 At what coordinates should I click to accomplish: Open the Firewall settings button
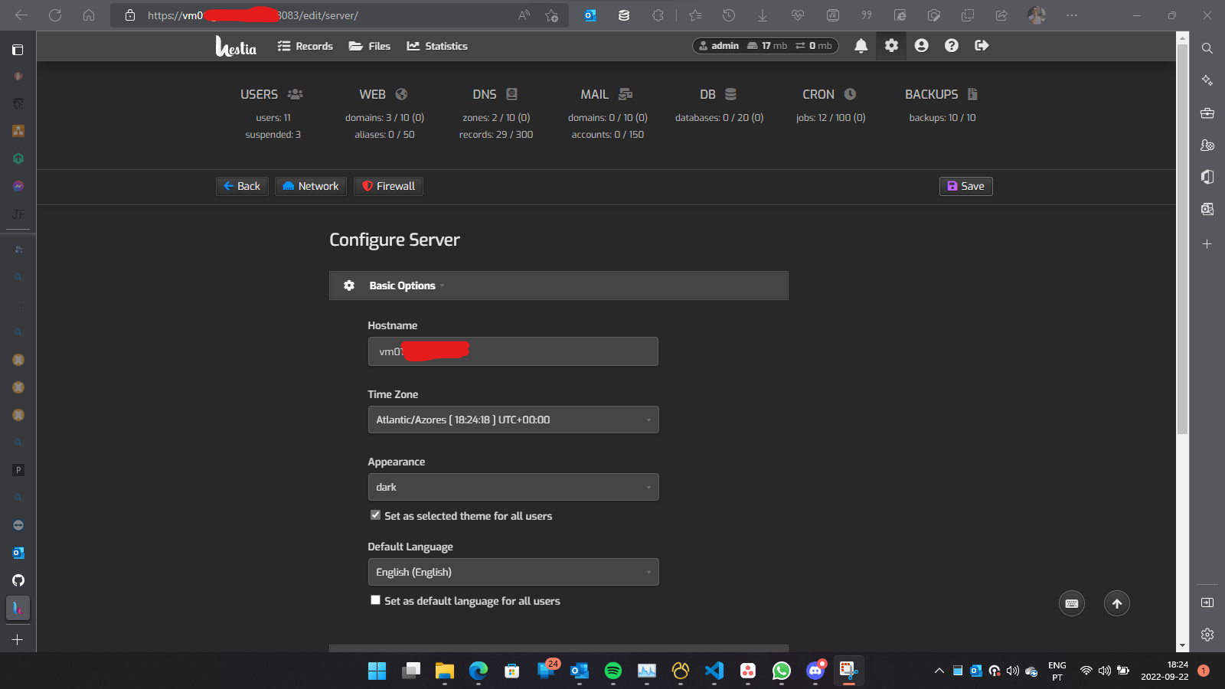pyautogui.click(x=388, y=186)
